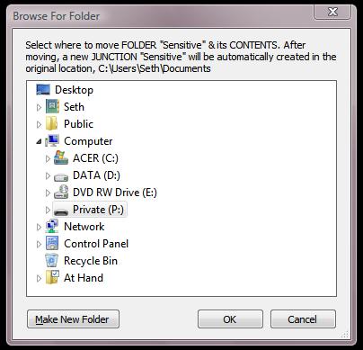
Task: Click the Network icon
Action: [x=52, y=226]
